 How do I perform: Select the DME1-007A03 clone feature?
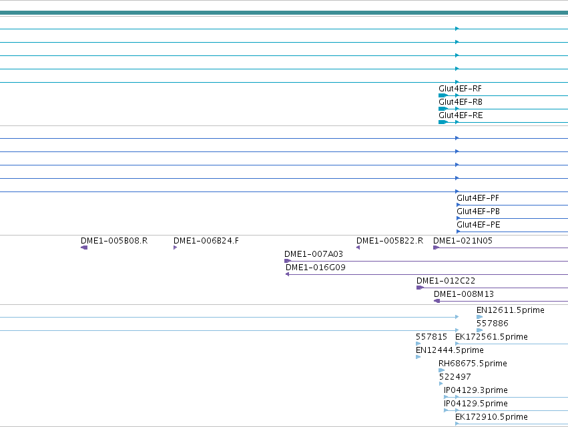(314, 254)
